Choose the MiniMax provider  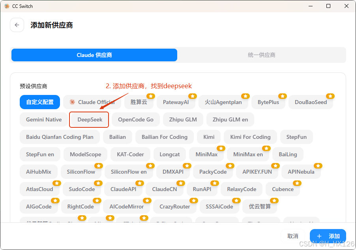coord(206,154)
